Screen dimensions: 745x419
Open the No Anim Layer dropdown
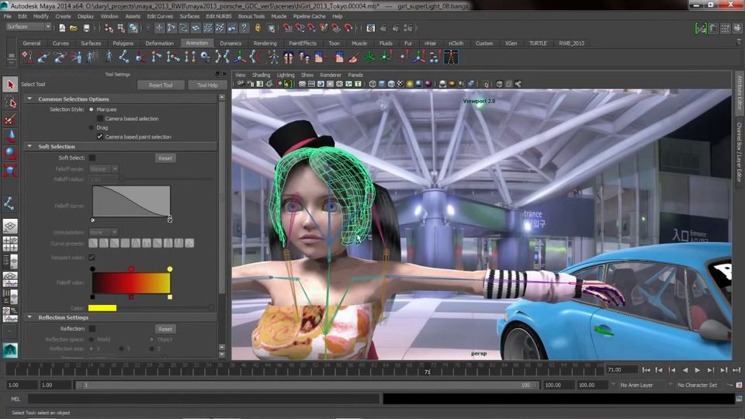640,385
